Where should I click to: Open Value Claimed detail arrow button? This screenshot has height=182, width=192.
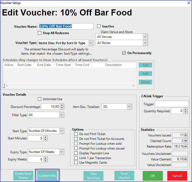(x=186, y=159)
